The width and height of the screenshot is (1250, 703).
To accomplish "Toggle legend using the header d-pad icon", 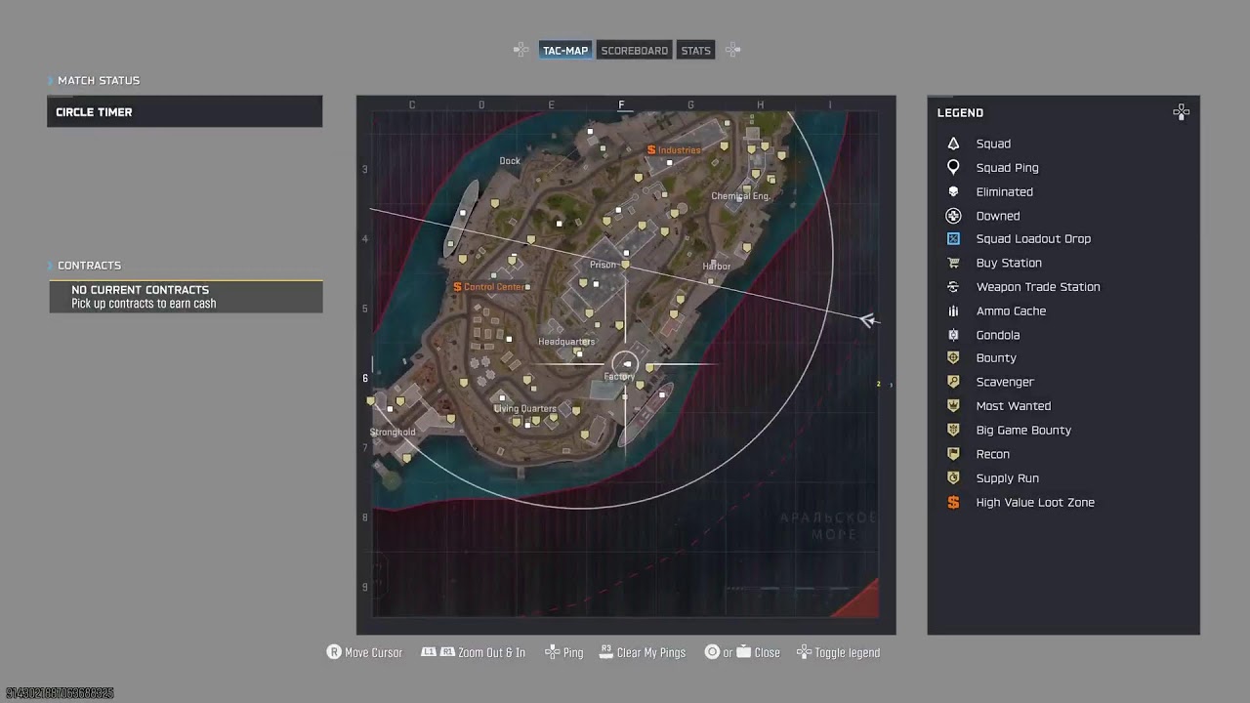I will [1181, 112].
